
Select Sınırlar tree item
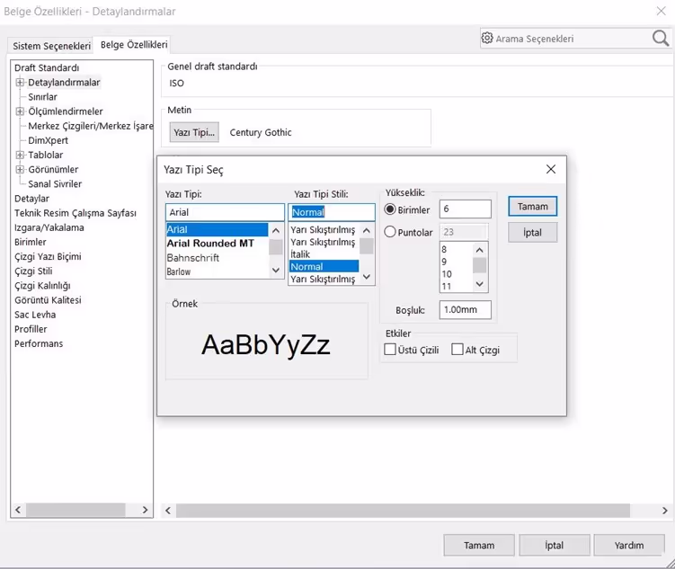click(42, 97)
